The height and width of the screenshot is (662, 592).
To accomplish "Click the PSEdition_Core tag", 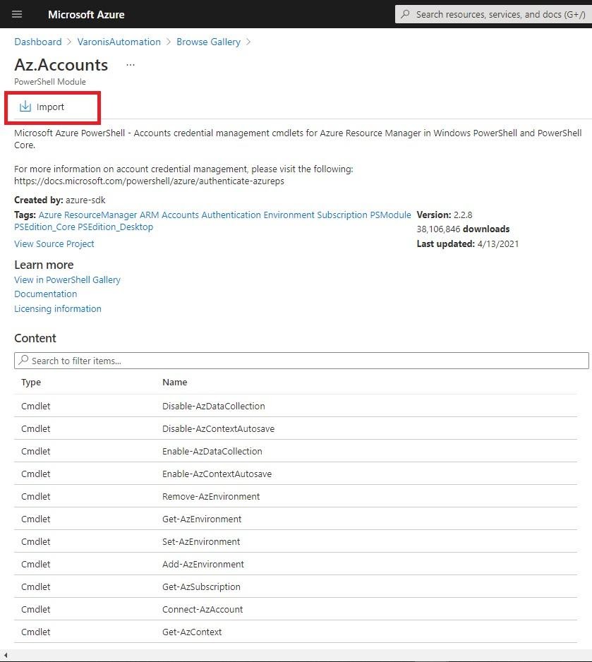I will click(x=44, y=227).
